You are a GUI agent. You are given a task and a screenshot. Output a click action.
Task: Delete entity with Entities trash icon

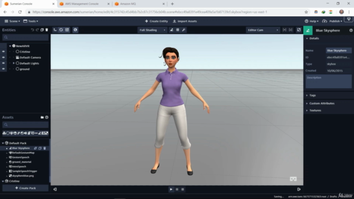pos(46,30)
